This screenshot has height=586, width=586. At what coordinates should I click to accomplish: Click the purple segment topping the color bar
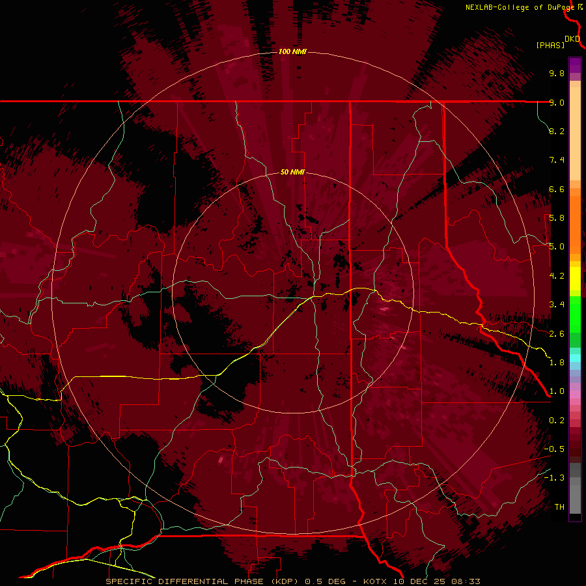point(575,65)
